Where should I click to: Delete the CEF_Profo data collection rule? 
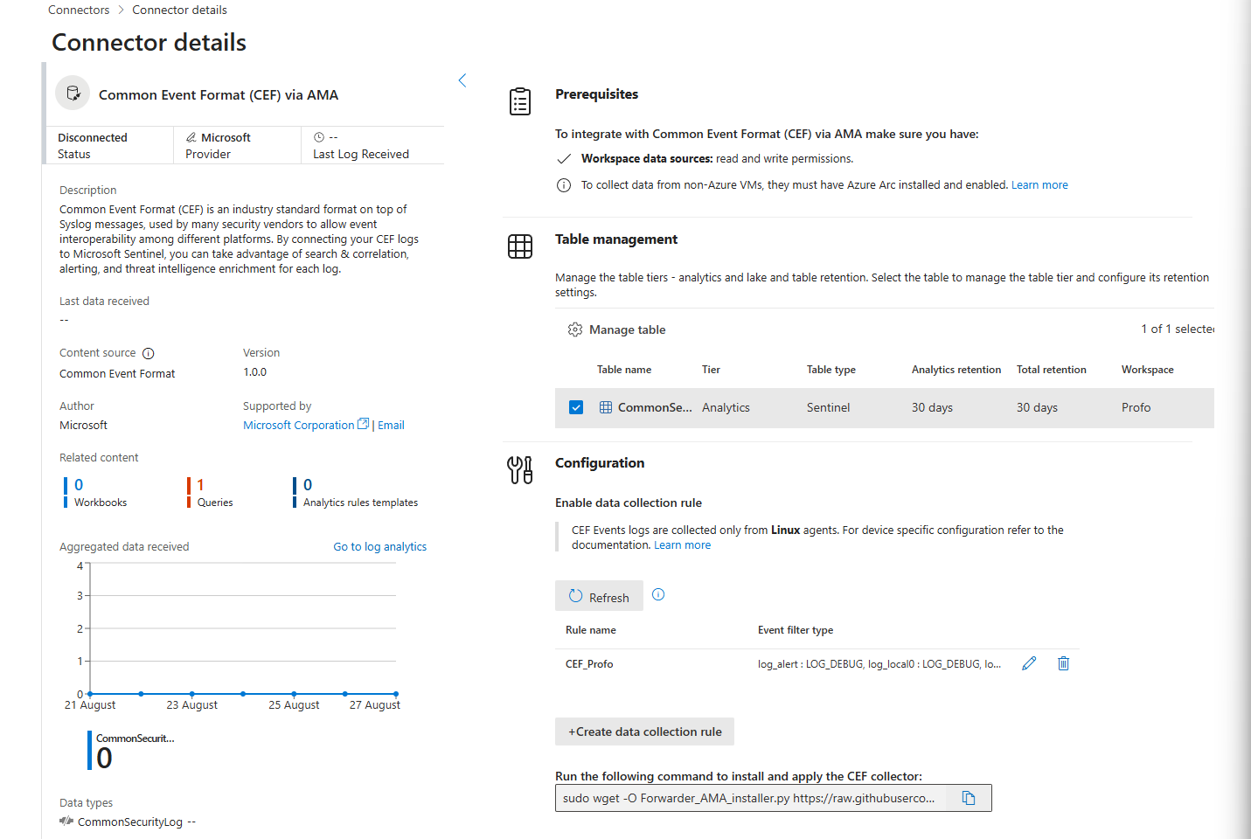(x=1063, y=663)
